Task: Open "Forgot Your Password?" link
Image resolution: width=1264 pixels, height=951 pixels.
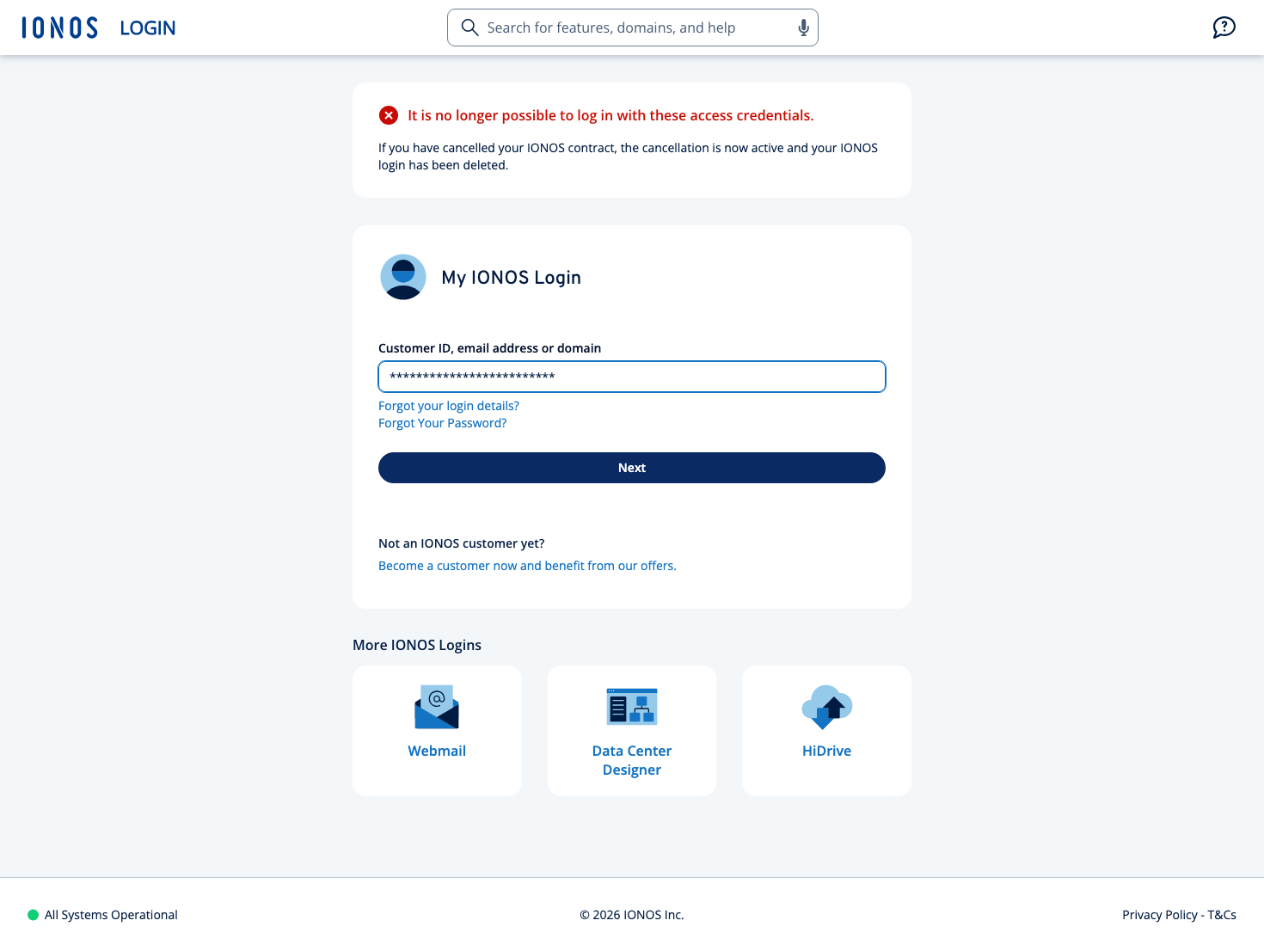Action: (443, 423)
